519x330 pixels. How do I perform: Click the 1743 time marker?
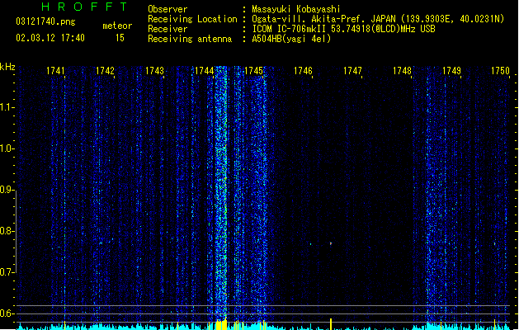154,71
